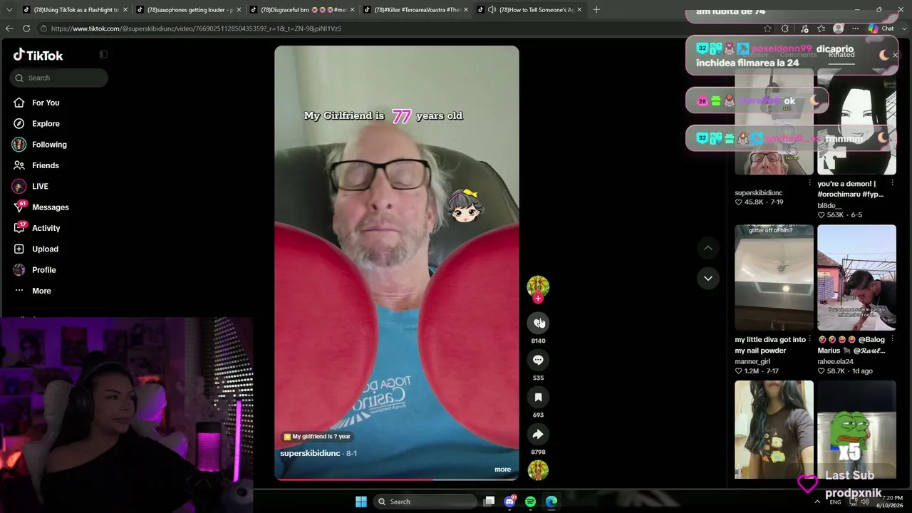Open Profile in the sidebar
This screenshot has height=513, width=912.
click(43, 270)
